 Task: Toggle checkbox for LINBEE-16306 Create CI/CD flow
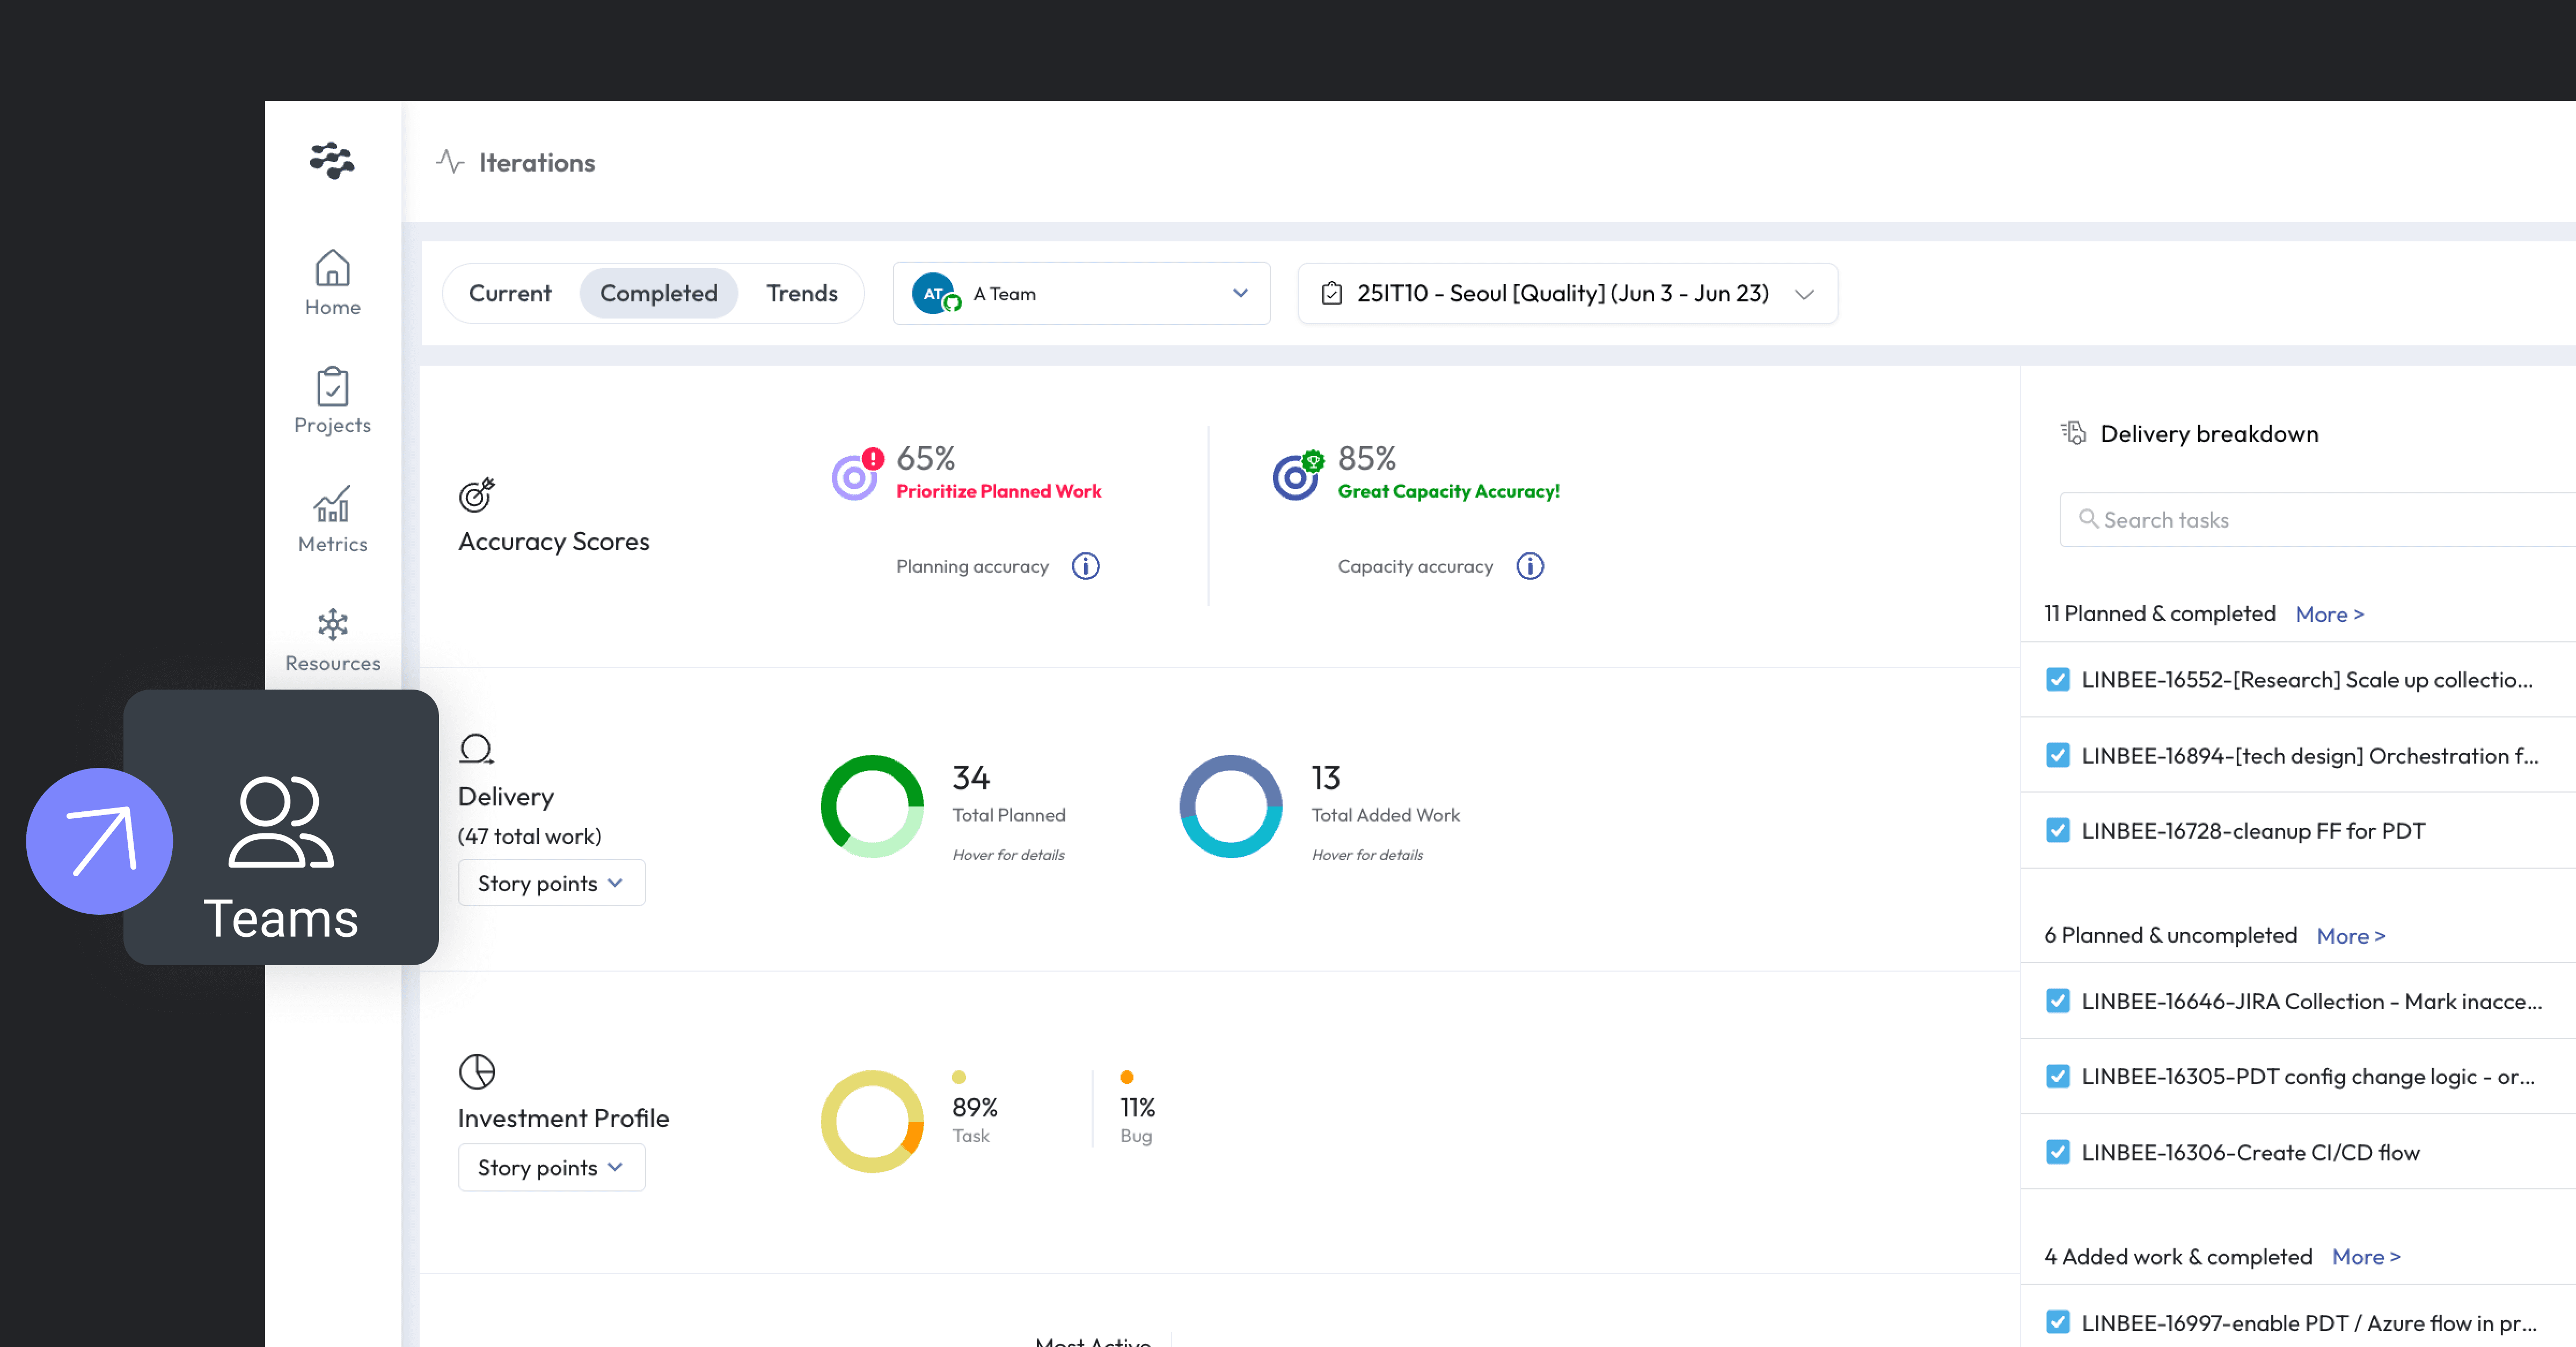[2057, 1152]
